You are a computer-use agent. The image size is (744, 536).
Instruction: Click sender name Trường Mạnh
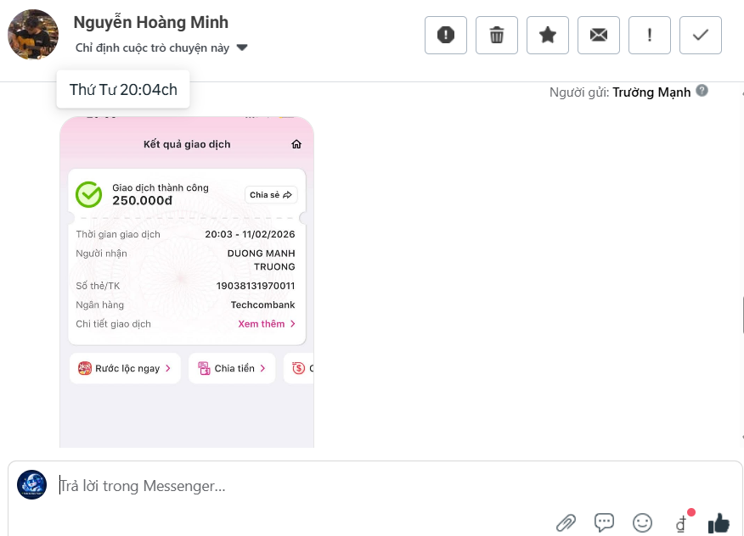[x=651, y=92]
